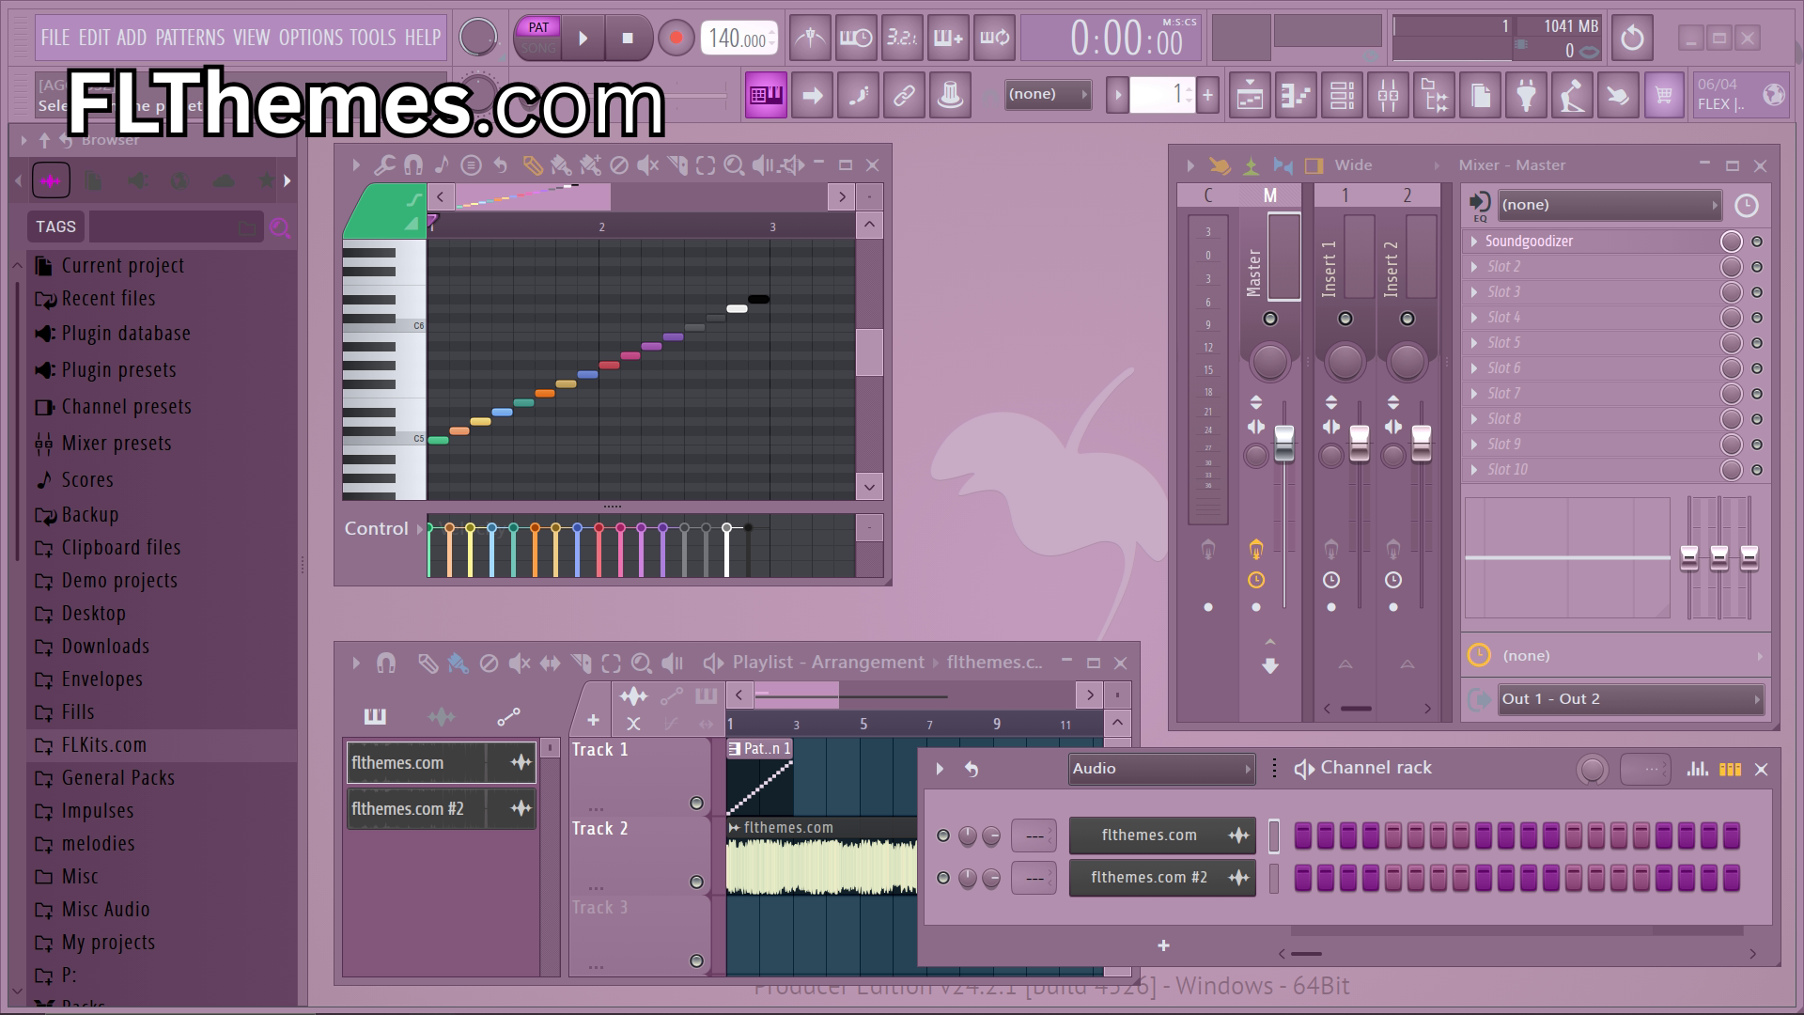Open the Mixer options arrow menu
This screenshot has width=1804, height=1015.
point(1190,165)
